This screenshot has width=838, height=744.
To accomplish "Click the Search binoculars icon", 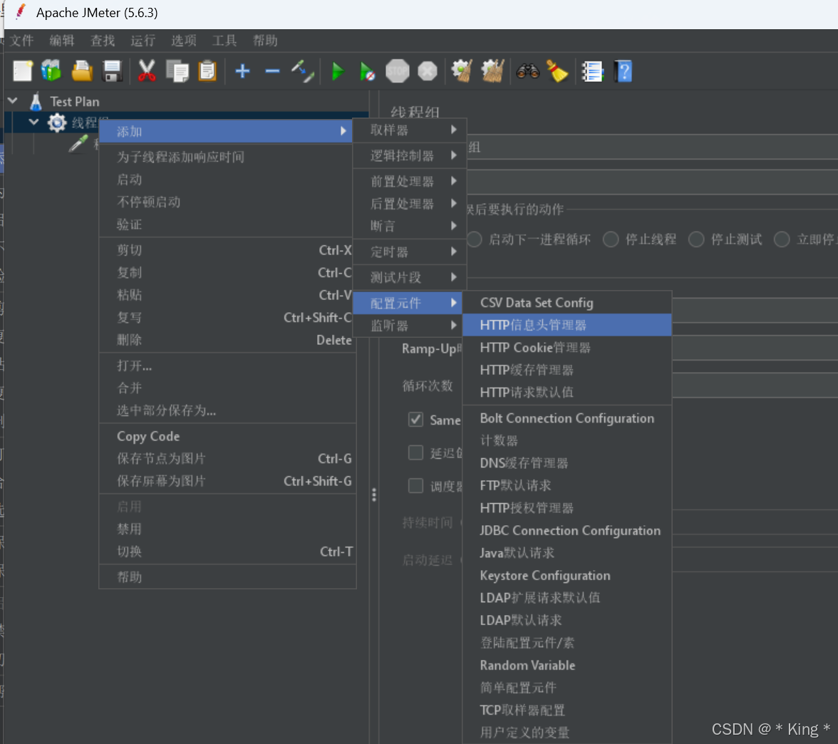I will point(527,71).
